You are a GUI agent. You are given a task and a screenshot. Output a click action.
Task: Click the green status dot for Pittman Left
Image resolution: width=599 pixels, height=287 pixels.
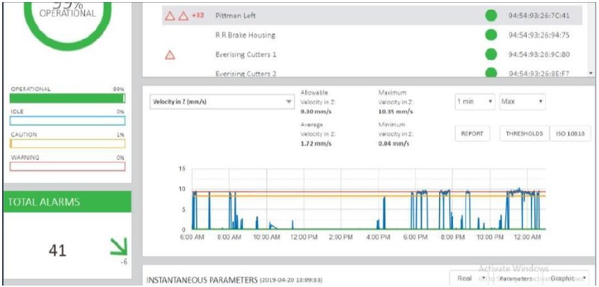click(491, 15)
